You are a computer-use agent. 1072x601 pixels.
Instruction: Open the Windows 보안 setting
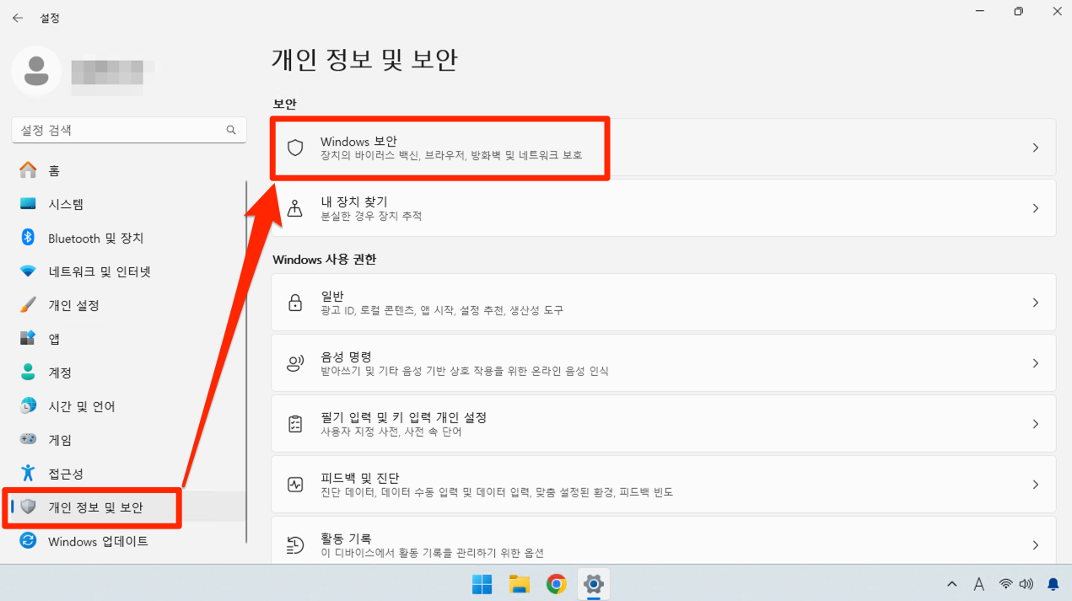tap(664, 148)
